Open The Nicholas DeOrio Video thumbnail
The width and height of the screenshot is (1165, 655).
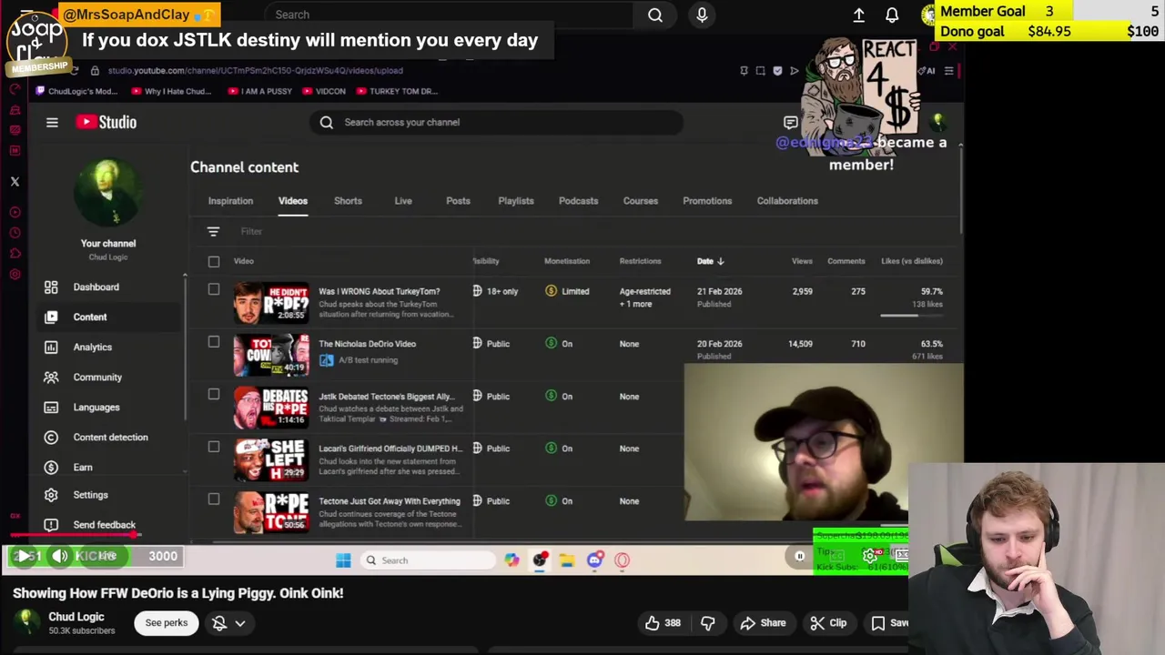point(271,355)
